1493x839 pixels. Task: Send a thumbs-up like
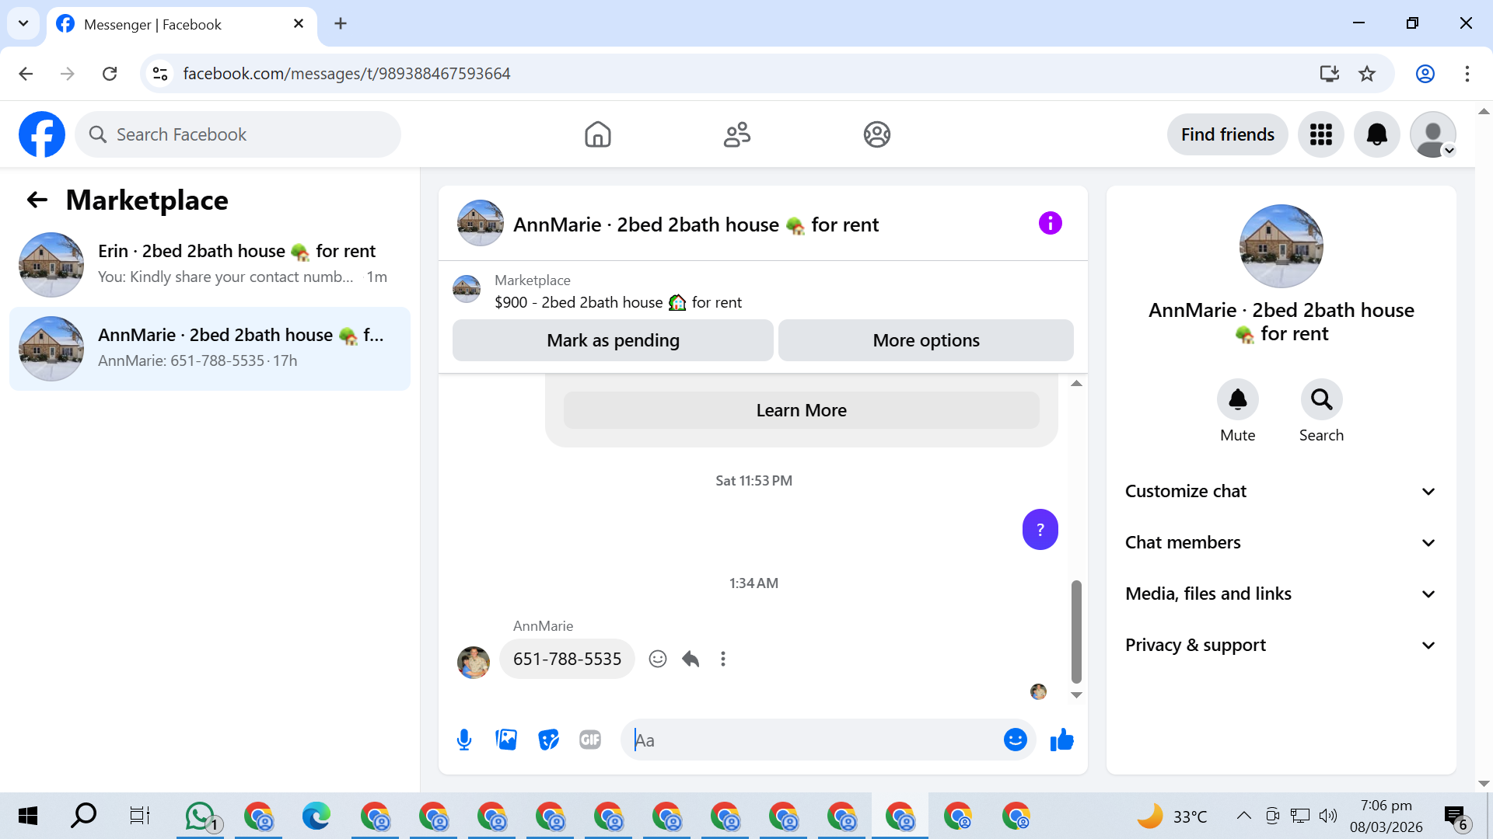click(1061, 740)
